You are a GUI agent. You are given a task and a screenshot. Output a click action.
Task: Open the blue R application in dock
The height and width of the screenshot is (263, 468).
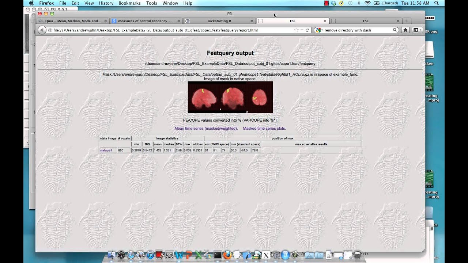[x=286, y=255]
